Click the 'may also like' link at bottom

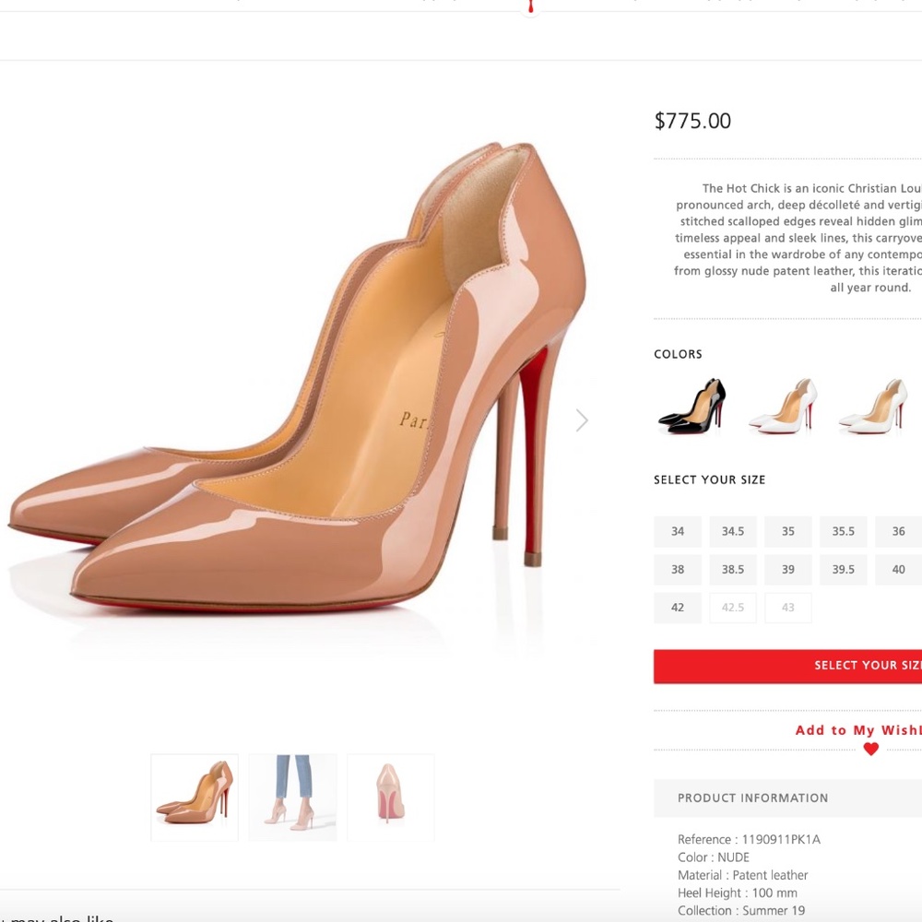point(55,918)
